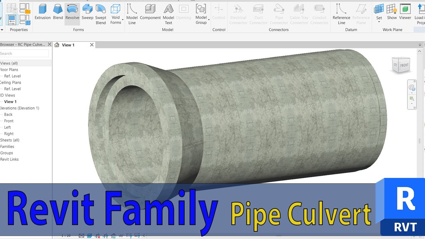
Task: Click the greyed Opening tool
Action: pos(184,12)
